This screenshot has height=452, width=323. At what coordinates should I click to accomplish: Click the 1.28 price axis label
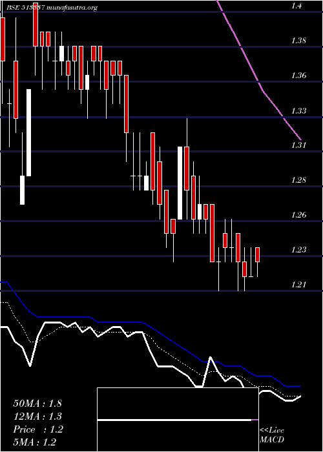coord(298,180)
